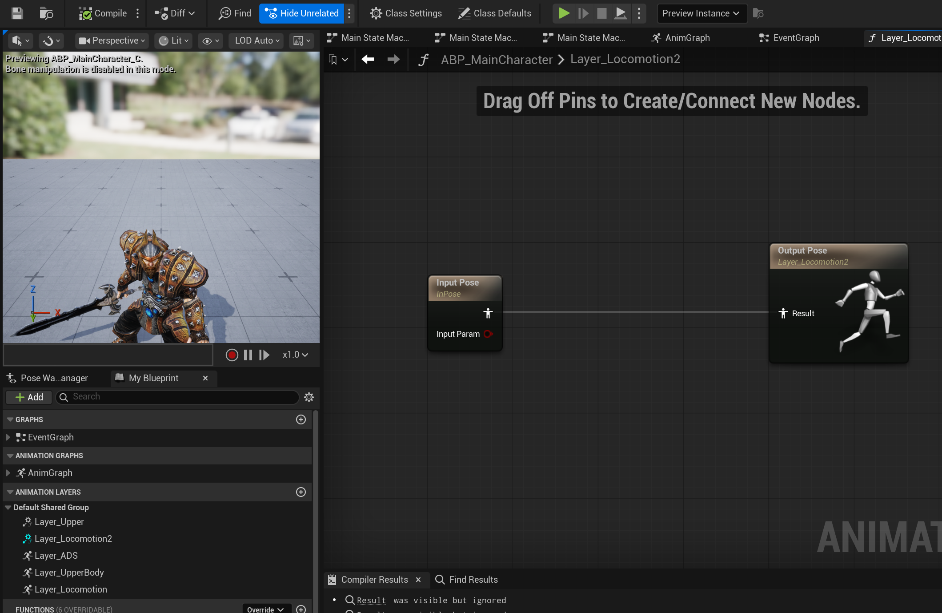Viewport: 942px width, 613px height.
Task: Click the Add button in My Blueprint
Action: (29, 397)
